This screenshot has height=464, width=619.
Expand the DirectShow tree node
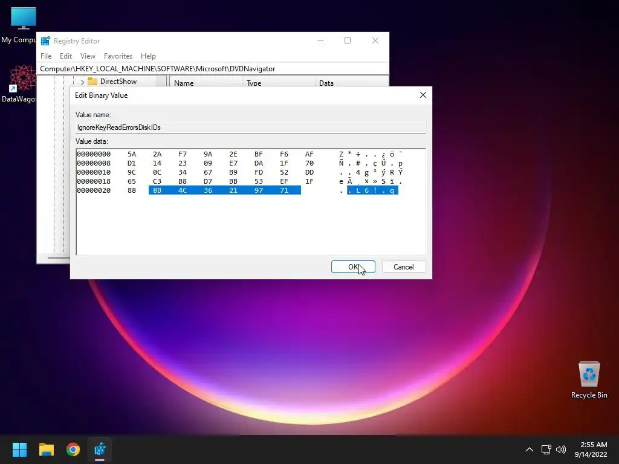[82, 82]
